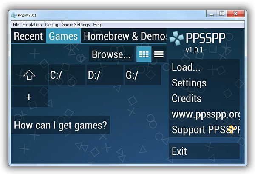Click How can I get games?
Viewport: 255px width, 174px height.
tap(60, 125)
